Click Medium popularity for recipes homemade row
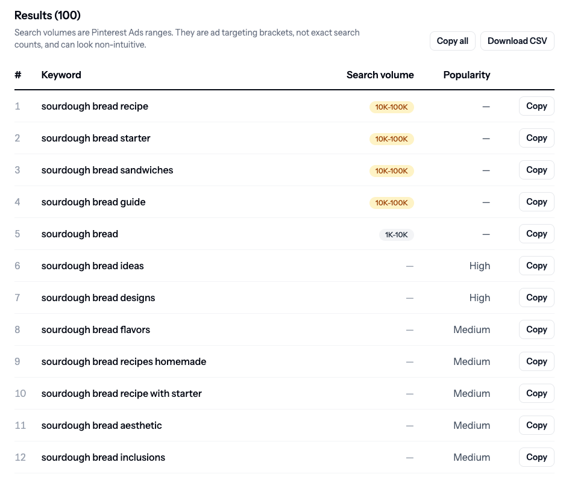This screenshot has height=477, width=569. tap(472, 361)
